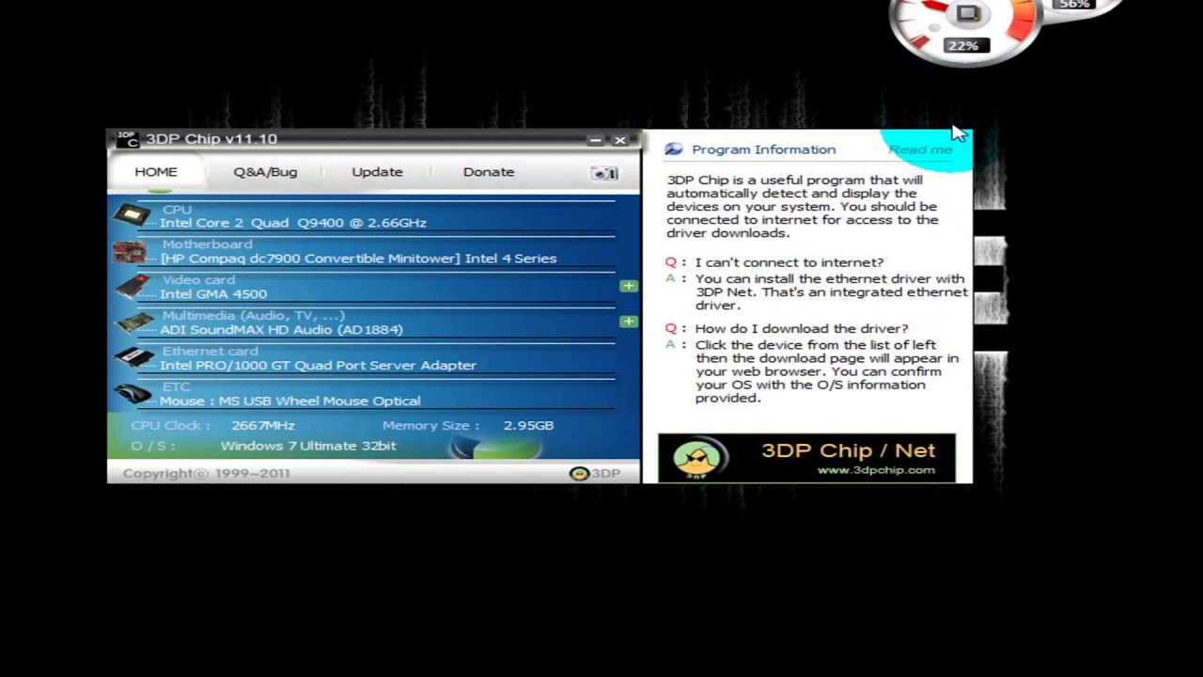Click the Ethernet card icon
This screenshot has height=677, width=1203.
(133, 358)
